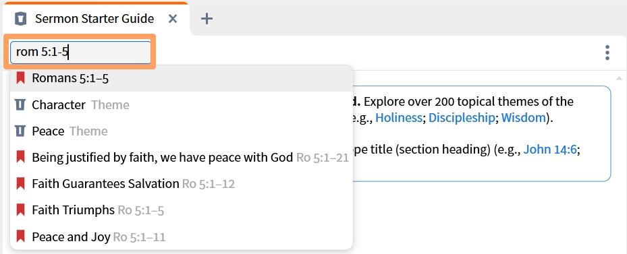Open the Discipleship theme link
Screen dimensions: 627x254
click(462, 117)
